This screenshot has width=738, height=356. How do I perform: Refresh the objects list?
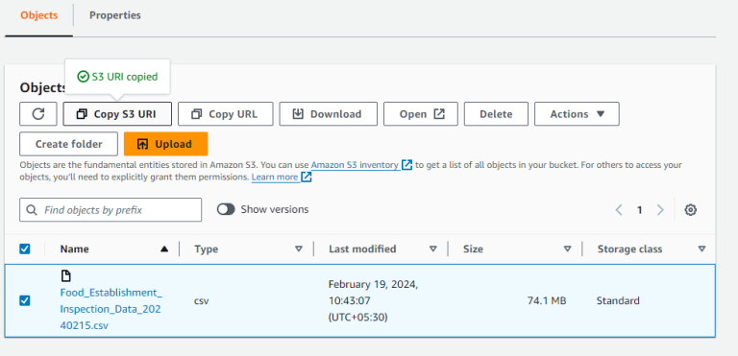(38, 114)
